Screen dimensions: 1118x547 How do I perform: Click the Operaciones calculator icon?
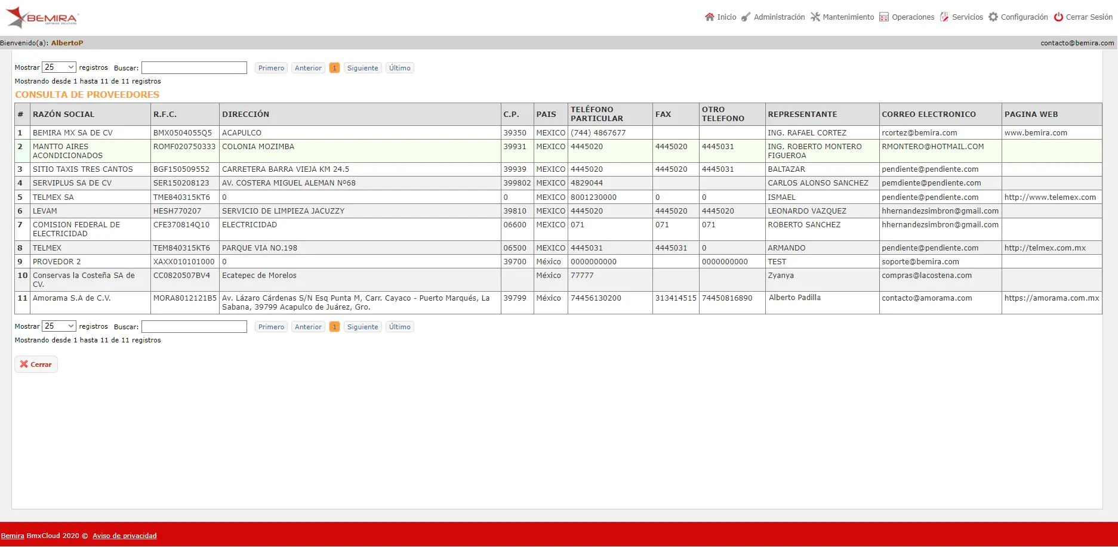click(884, 17)
